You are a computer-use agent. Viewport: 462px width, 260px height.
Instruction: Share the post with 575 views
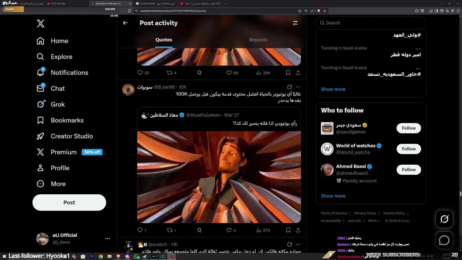pos(298,230)
